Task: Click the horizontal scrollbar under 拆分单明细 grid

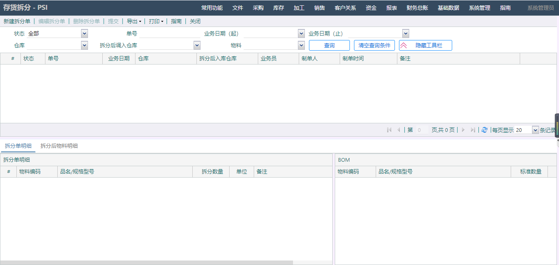Action: pyautogui.click(x=147, y=263)
